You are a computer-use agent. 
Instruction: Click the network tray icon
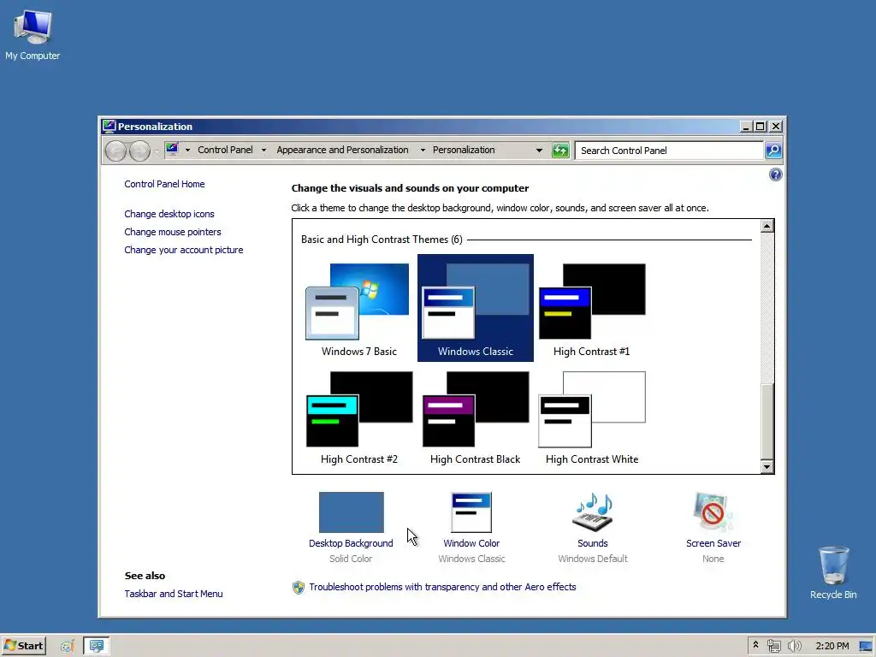coord(774,646)
